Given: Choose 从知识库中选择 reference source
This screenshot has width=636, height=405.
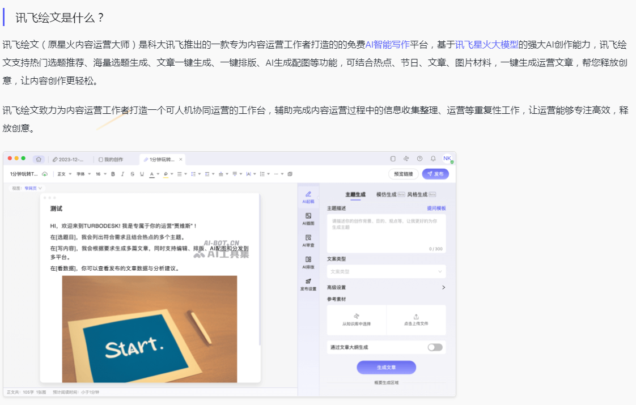Looking at the screenshot, I should click(357, 320).
